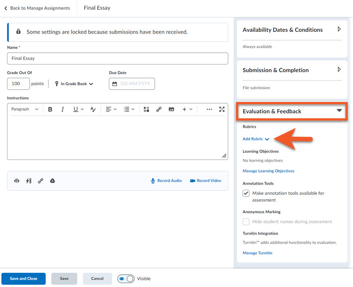This screenshot has height=287, width=353.
Task: Apply bold formatting in the Instructions editor
Action: pos(50,109)
